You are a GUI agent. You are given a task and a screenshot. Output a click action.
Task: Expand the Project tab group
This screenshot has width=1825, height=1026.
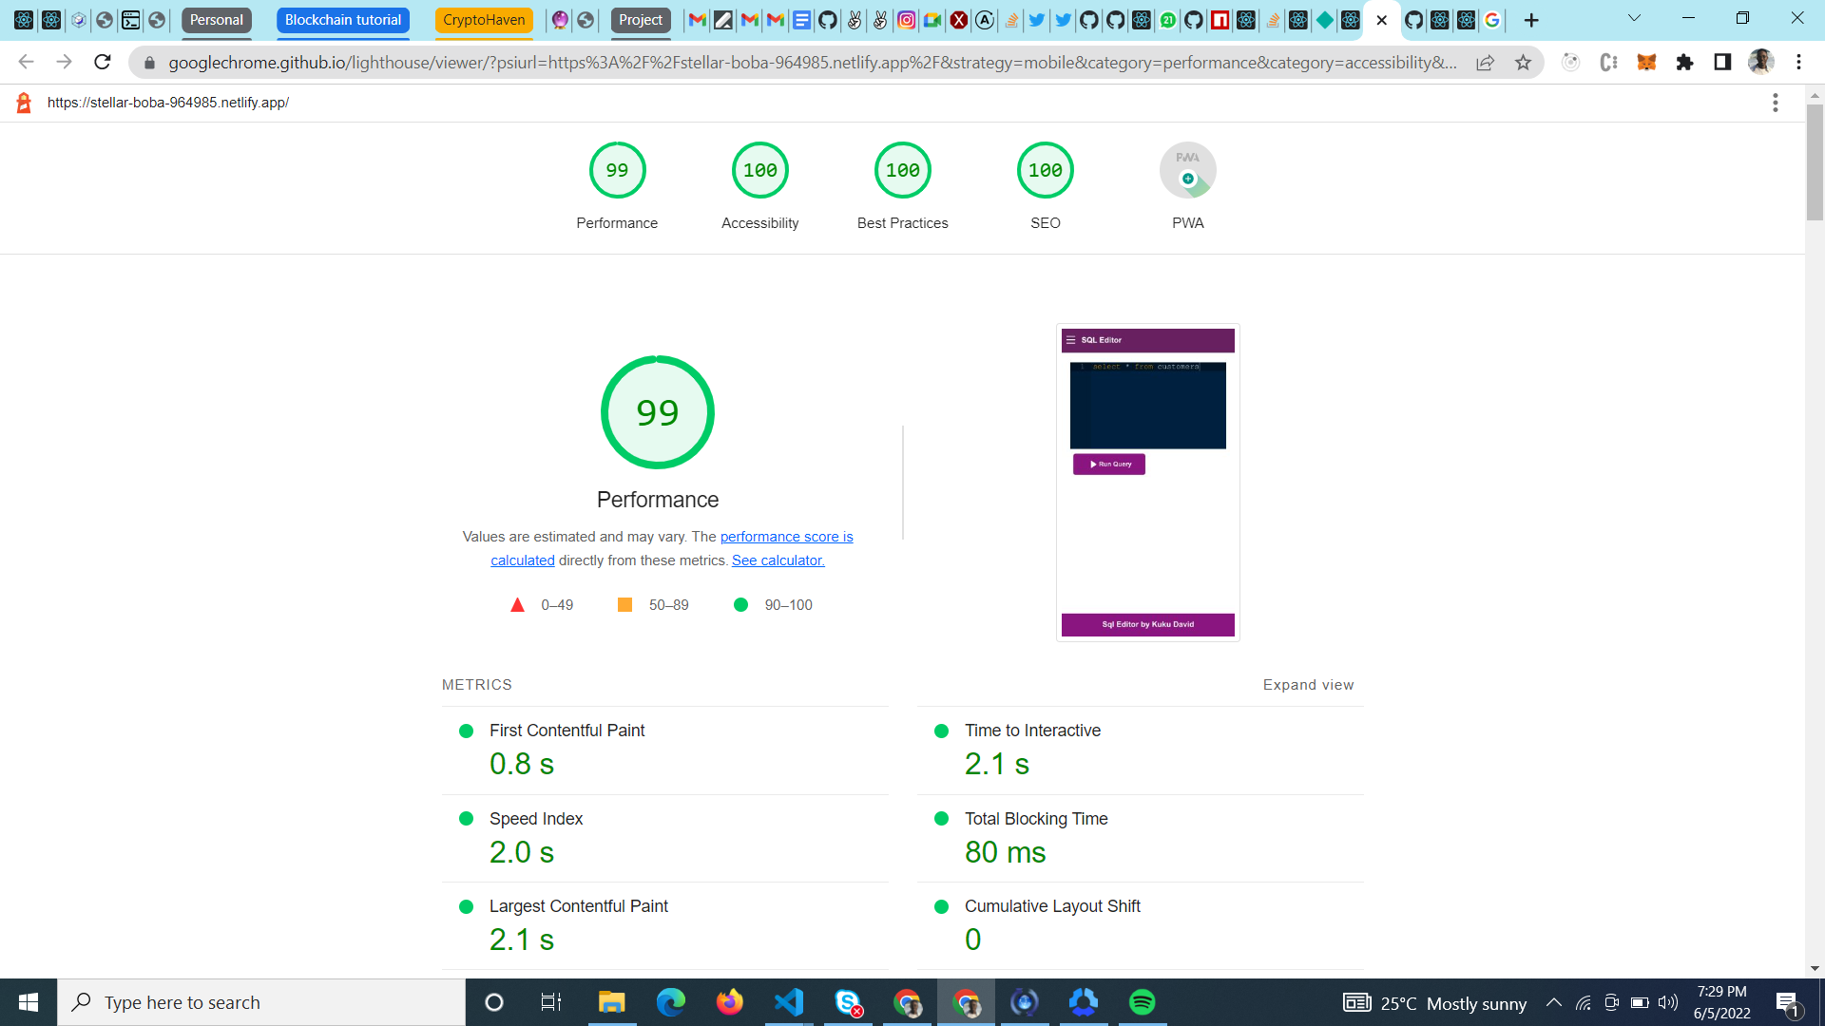click(x=641, y=20)
